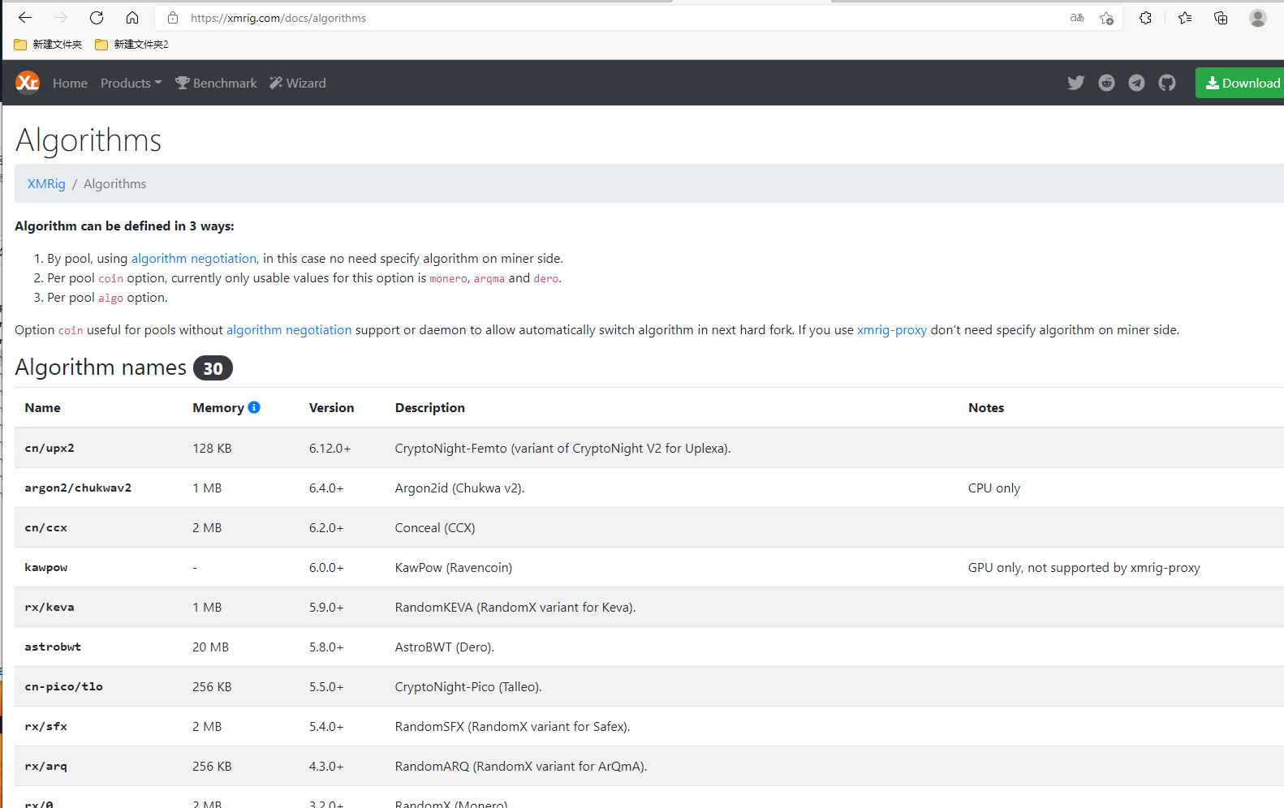Image resolution: width=1284 pixels, height=808 pixels.
Task: Open the collections icon
Action: pyautogui.click(x=1221, y=18)
